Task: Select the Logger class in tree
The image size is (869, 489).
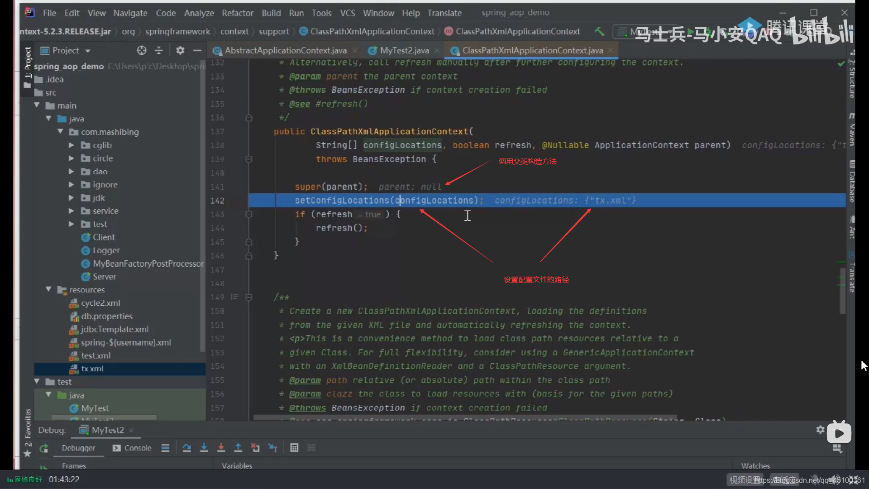Action: [x=106, y=250]
